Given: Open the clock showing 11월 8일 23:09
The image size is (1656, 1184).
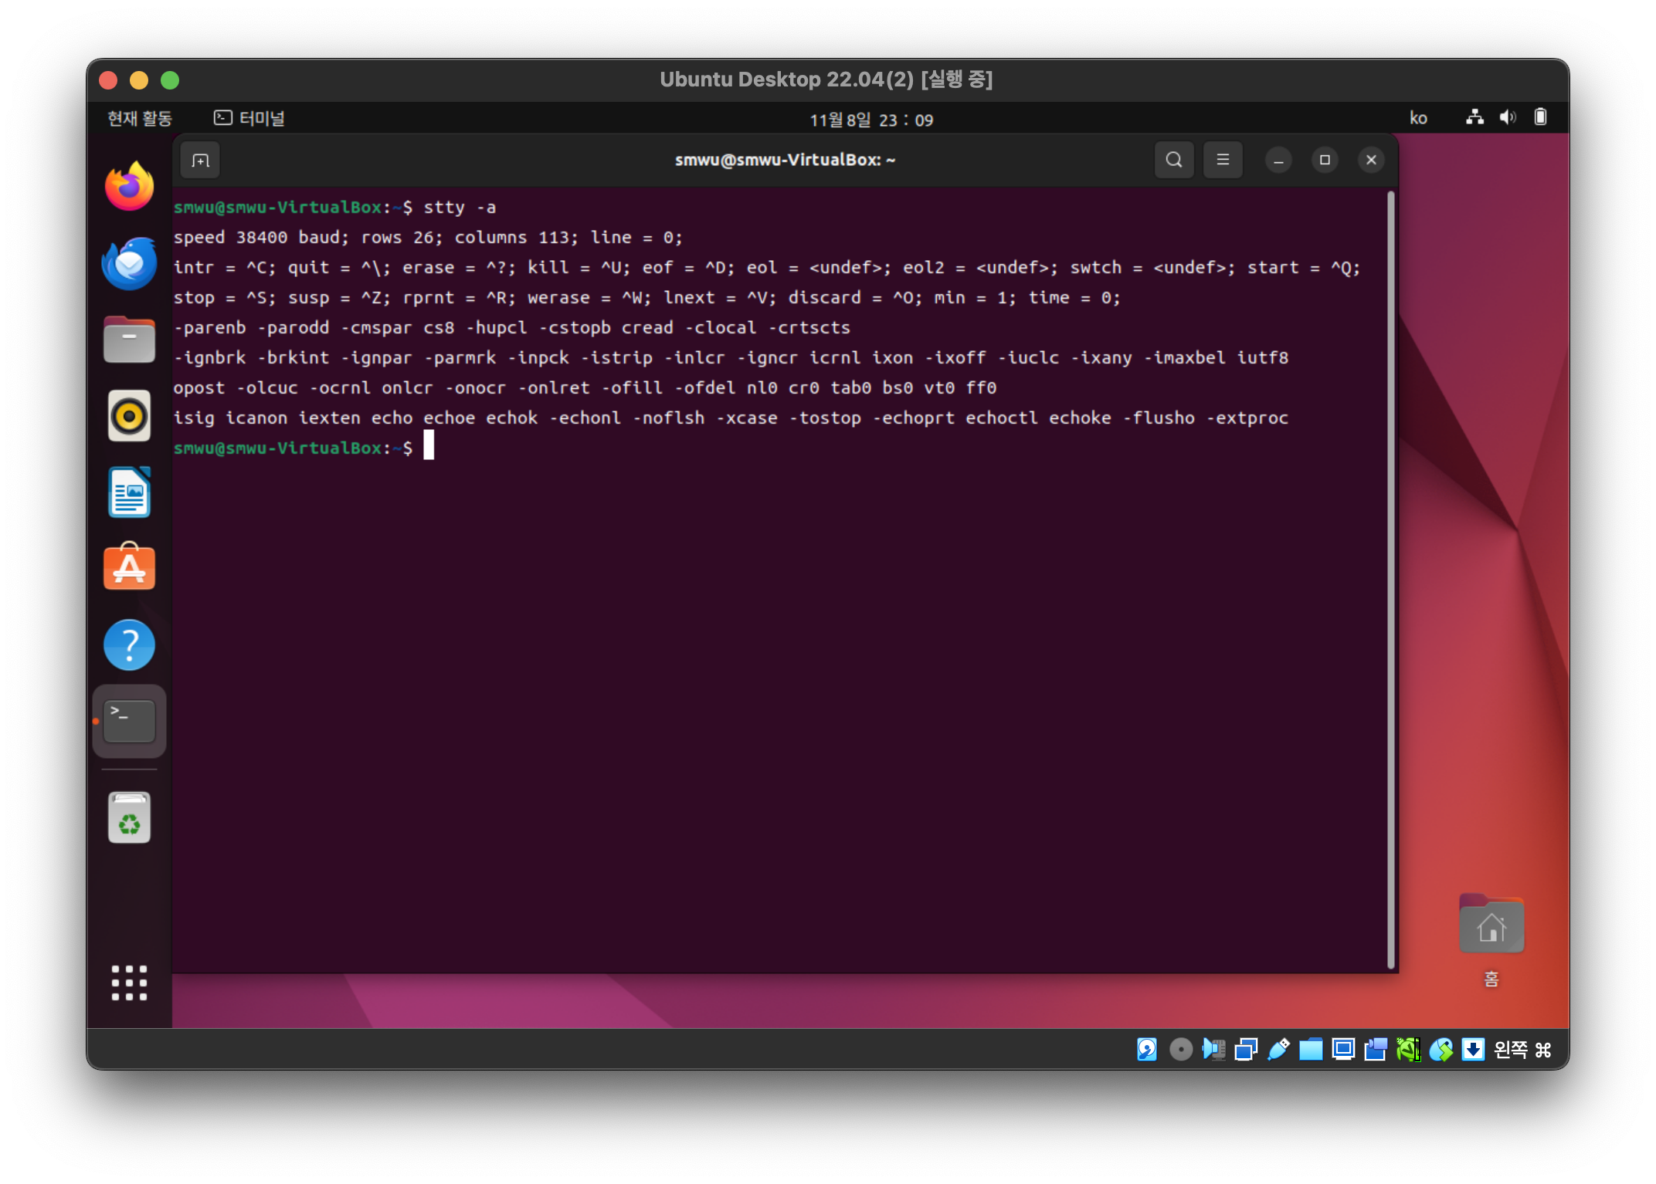Looking at the screenshot, I should [871, 120].
